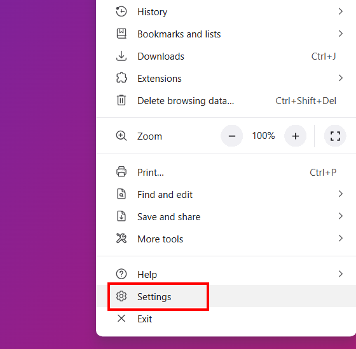
Task: Expand the Bookmarks and lists submenu arrow
Action: 340,34
